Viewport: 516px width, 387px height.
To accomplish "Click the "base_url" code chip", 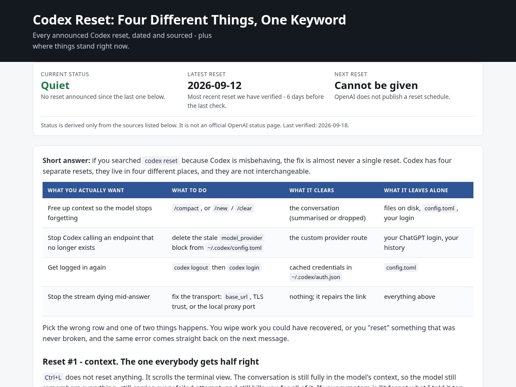I will (236, 297).
